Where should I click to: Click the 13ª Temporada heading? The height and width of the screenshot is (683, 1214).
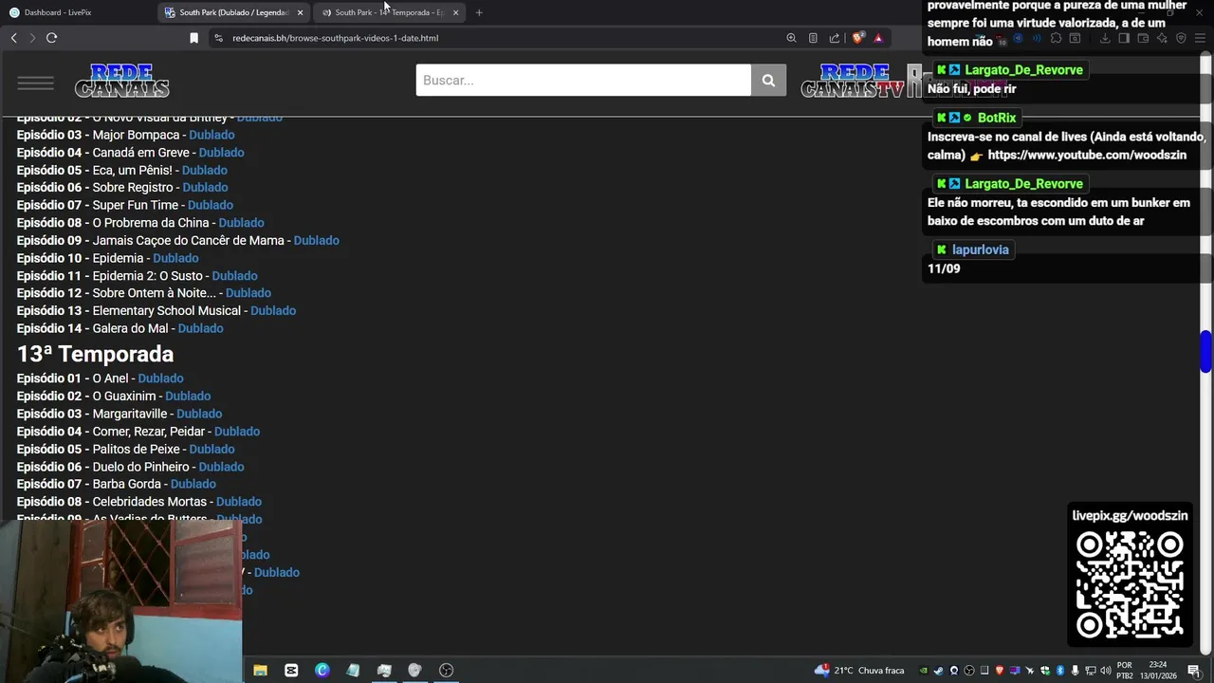tap(95, 354)
